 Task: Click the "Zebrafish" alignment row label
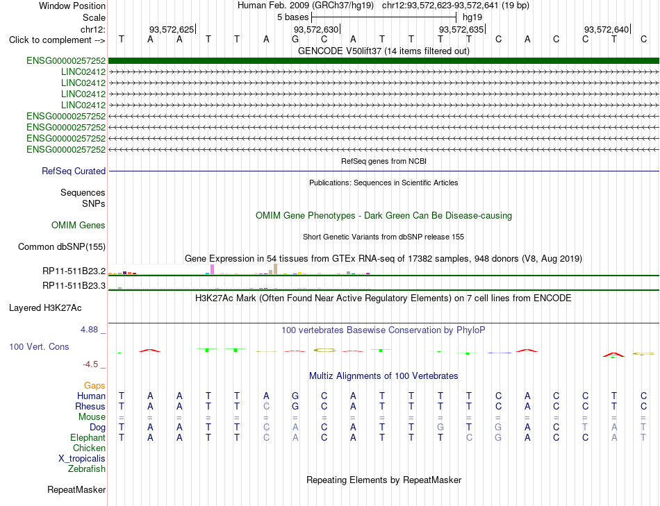point(87,469)
